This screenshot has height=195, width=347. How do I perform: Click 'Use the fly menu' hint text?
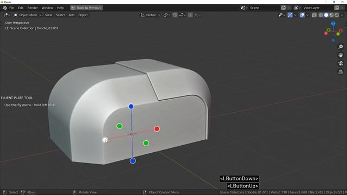click(30, 105)
